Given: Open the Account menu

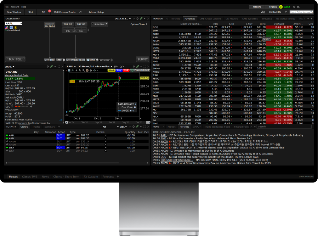Looking at the screenshot, I should 15,7.
